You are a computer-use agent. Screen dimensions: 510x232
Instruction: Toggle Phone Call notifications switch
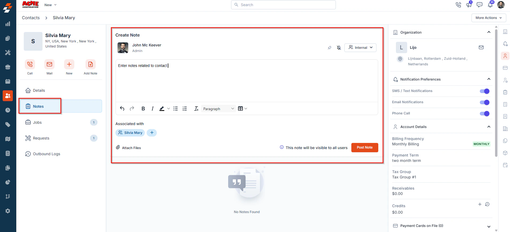click(485, 114)
